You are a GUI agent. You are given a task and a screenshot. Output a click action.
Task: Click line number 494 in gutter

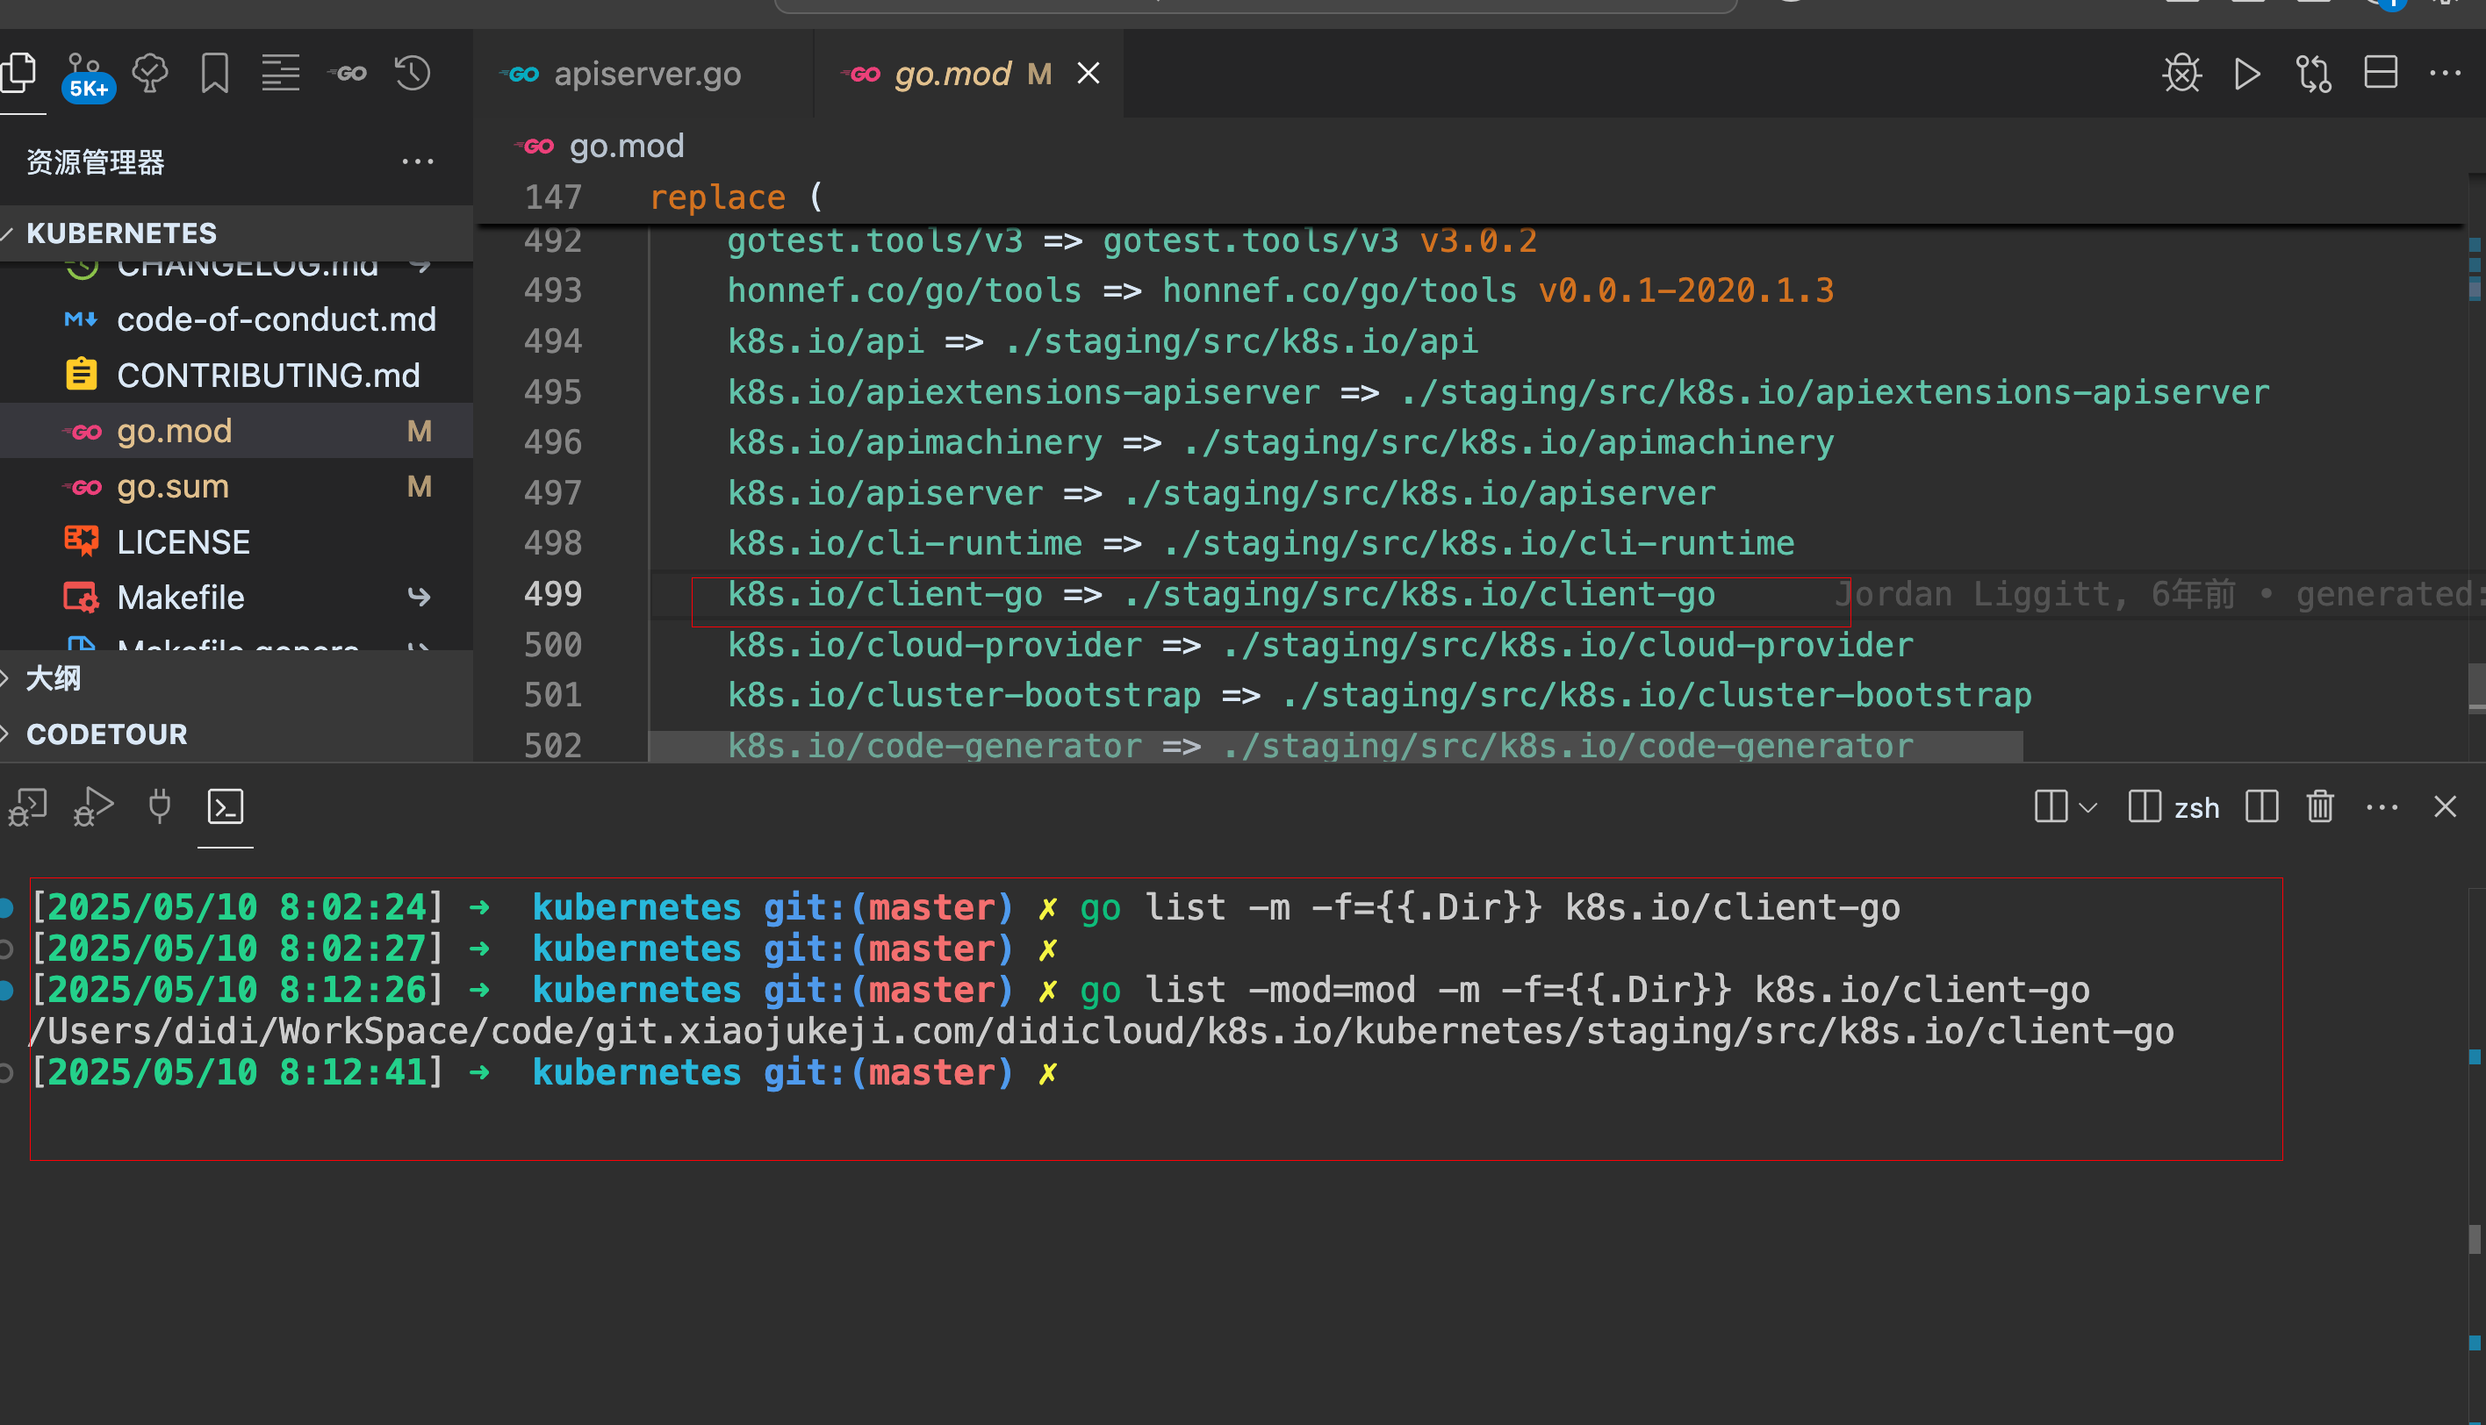[553, 341]
